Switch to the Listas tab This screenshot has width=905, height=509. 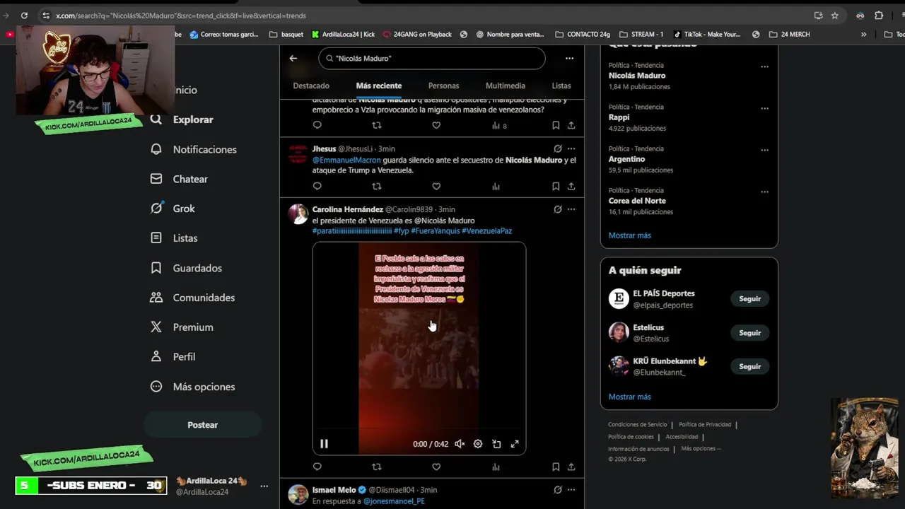tap(561, 86)
